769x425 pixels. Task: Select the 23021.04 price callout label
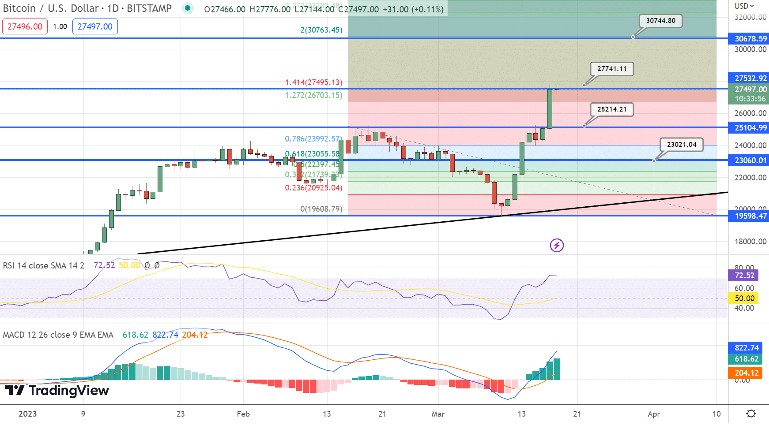(682, 145)
